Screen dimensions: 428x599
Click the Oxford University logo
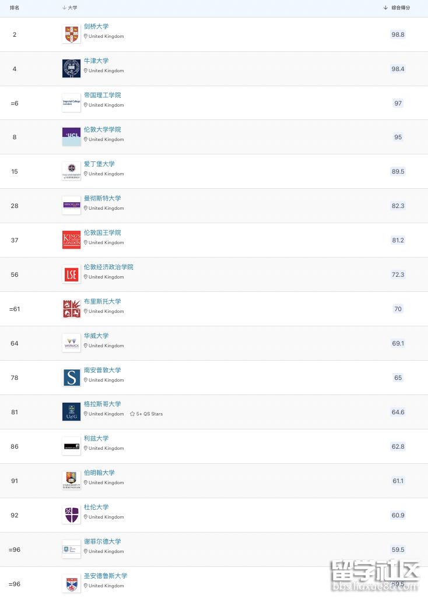tap(71, 69)
